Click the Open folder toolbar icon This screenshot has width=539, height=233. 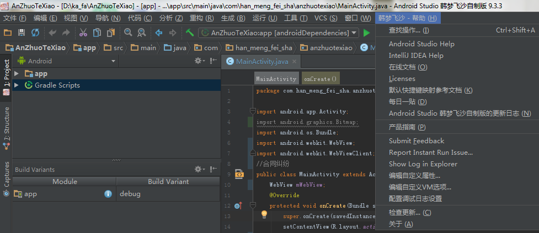pyautogui.click(x=8, y=33)
